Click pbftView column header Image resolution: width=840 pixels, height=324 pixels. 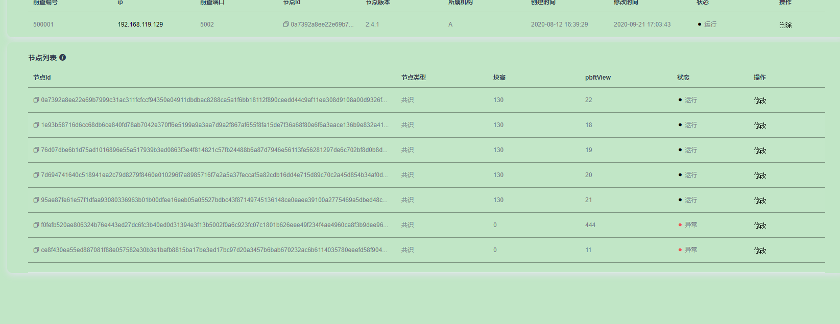tap(598, 78)
